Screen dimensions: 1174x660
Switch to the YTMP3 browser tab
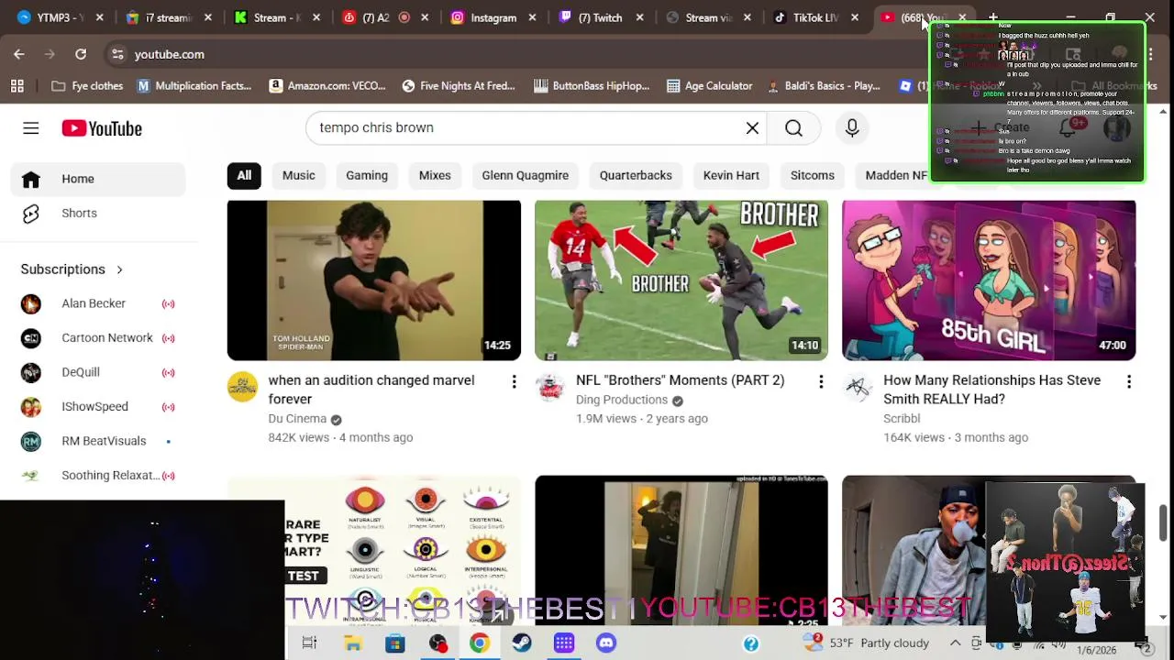60,17
